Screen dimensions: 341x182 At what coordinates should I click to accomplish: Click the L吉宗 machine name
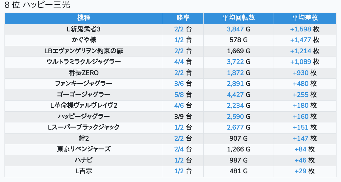click(x=83, y=171)
